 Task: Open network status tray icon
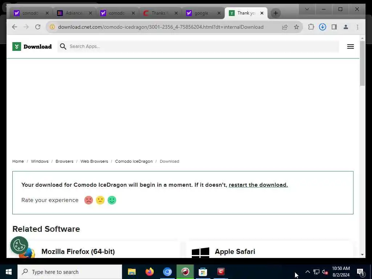(316, 272)
